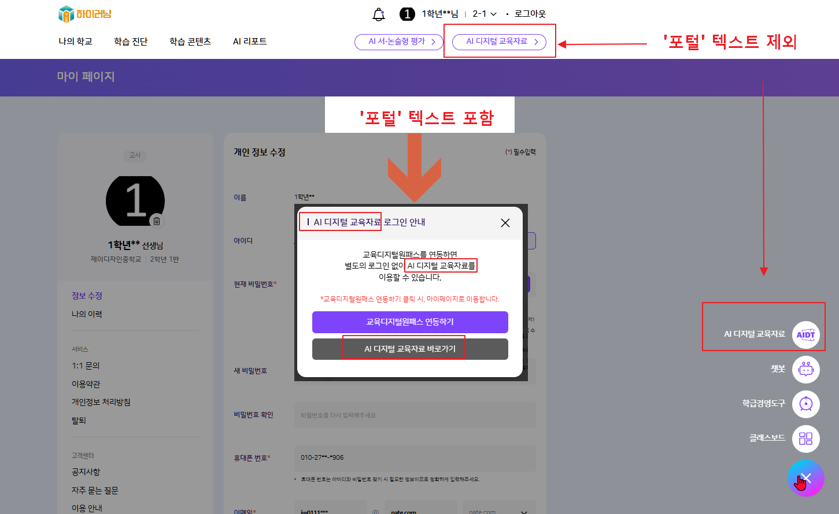This screenshot has height=514, width=839.
Task: Open the 이용 안내 link
Action: [87, 508]
